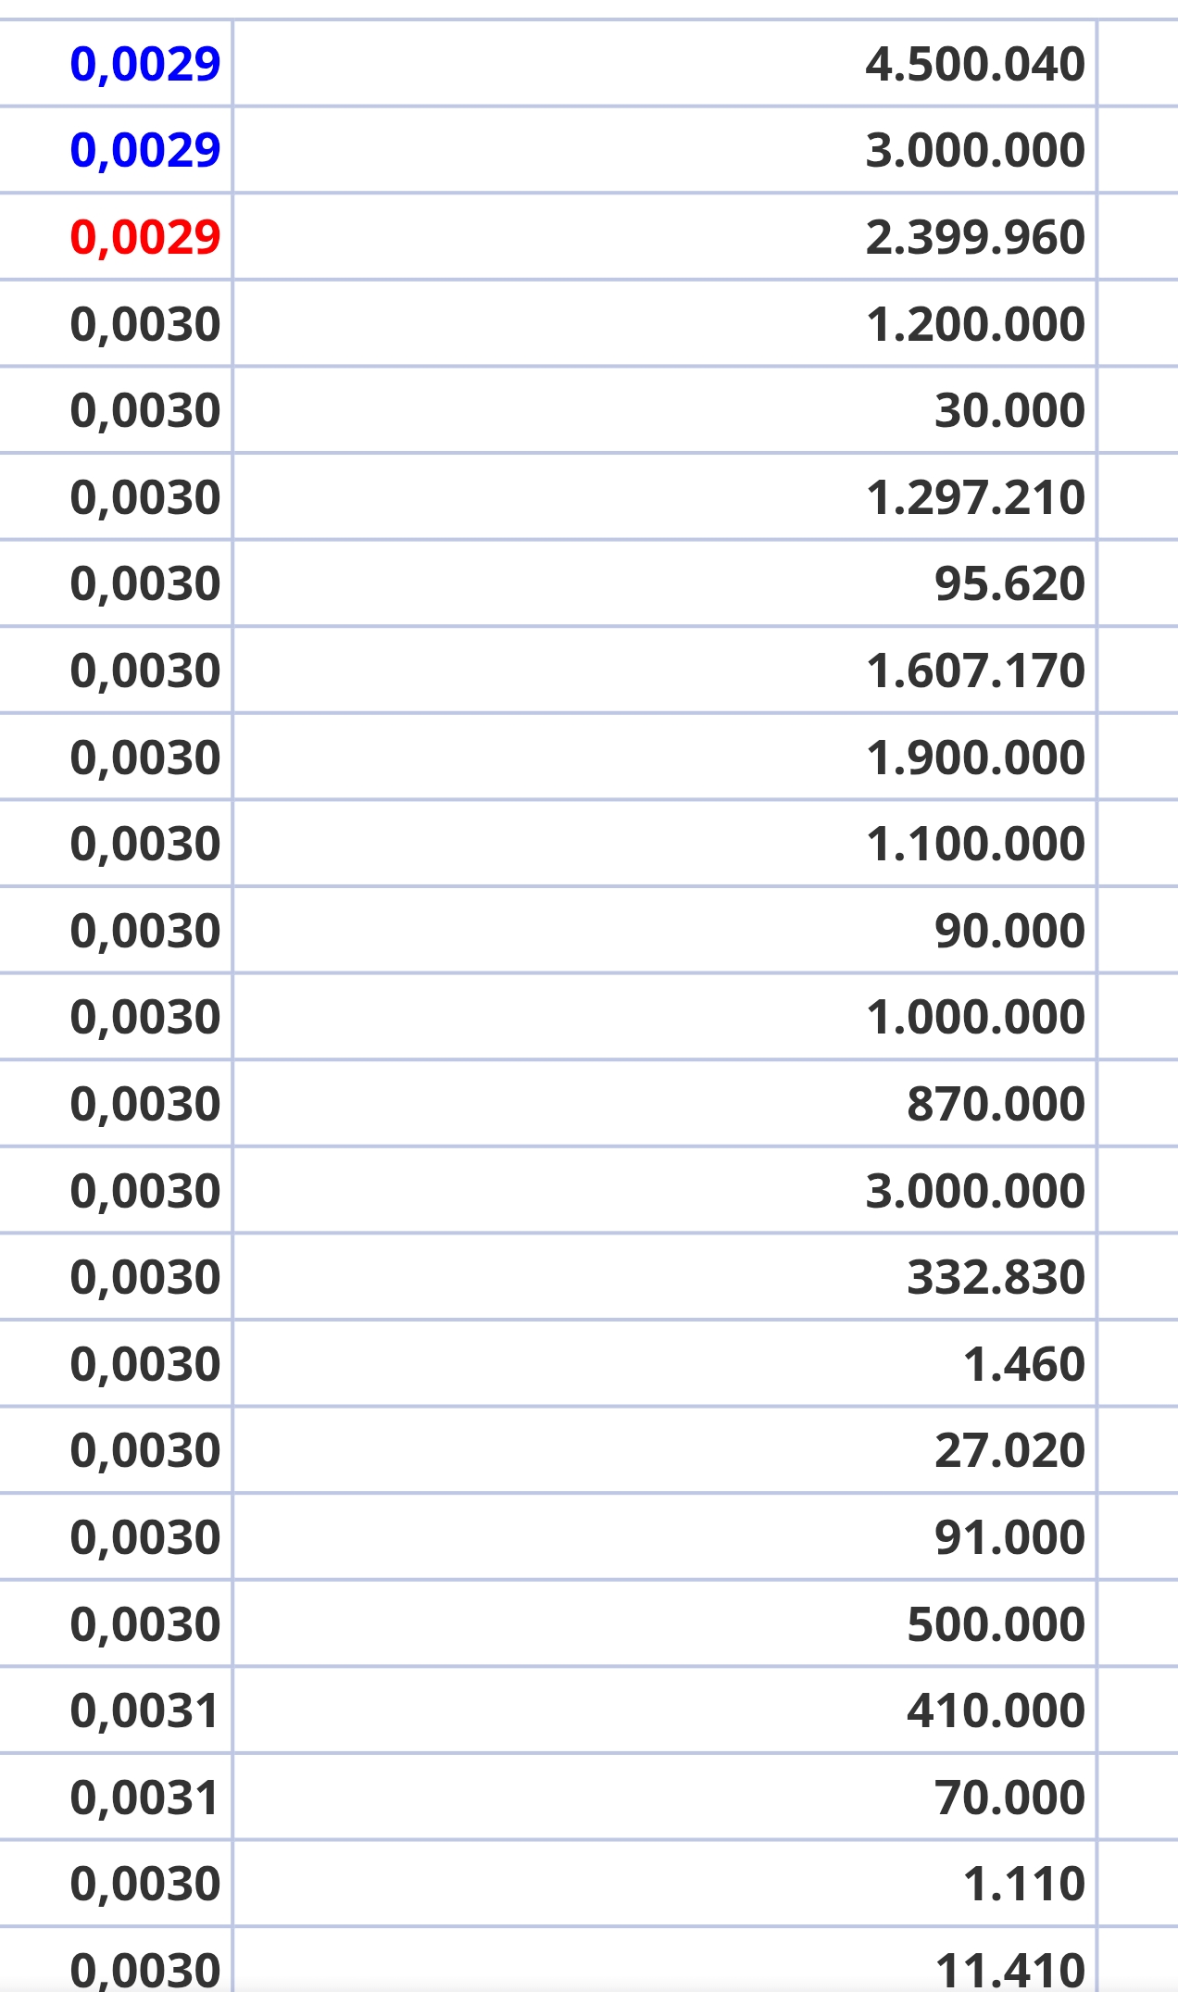This screenshot has width=1178, height=1992.
Task: Select the 2.399.960 volume cell
Action: click(664, 237)
